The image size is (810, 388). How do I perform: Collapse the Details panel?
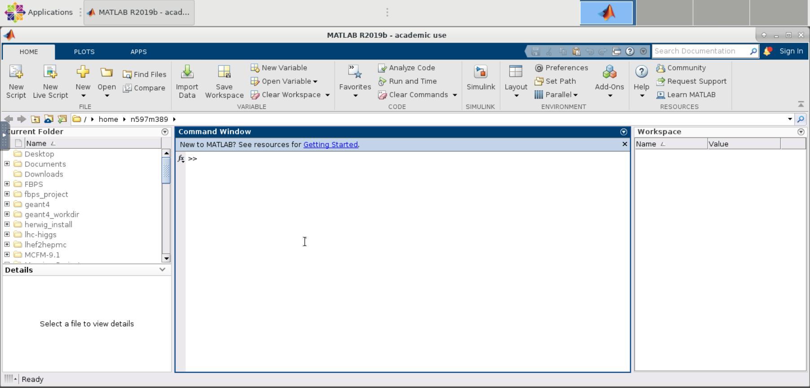162,270
